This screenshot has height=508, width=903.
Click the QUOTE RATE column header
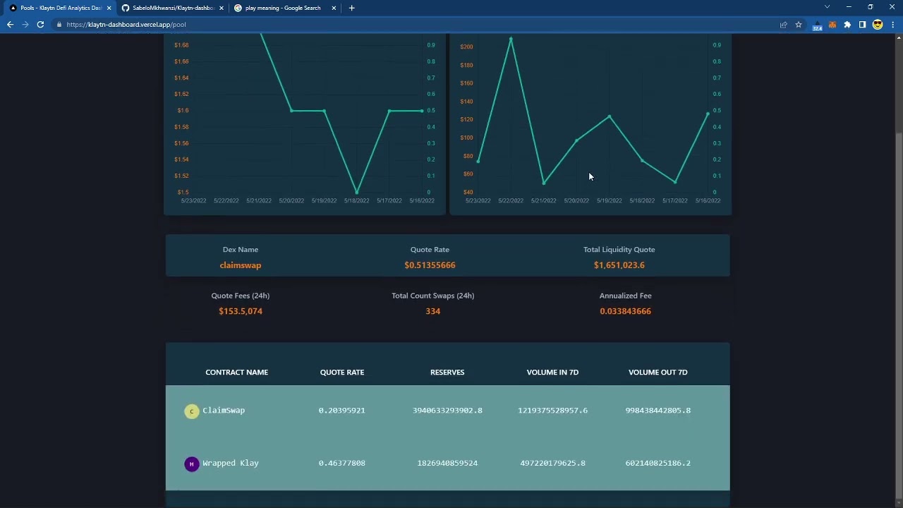pyautogui.click(x=342, y=372)
